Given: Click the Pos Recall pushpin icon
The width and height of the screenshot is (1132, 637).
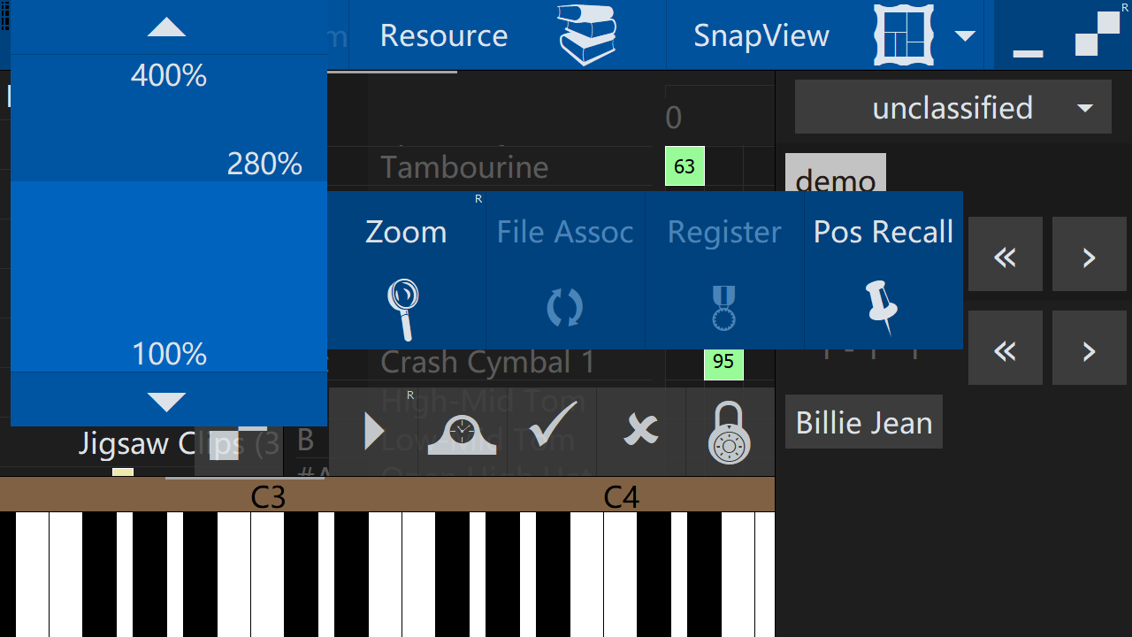Looking at the screenshot, I should click(882, 307).
